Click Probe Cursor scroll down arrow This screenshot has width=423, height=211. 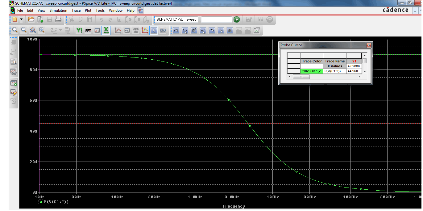pos(365,71)
